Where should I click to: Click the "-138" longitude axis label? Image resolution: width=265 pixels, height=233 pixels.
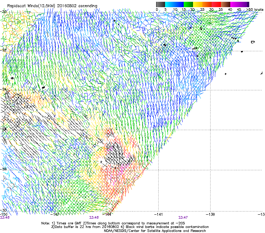coord(211,214)
